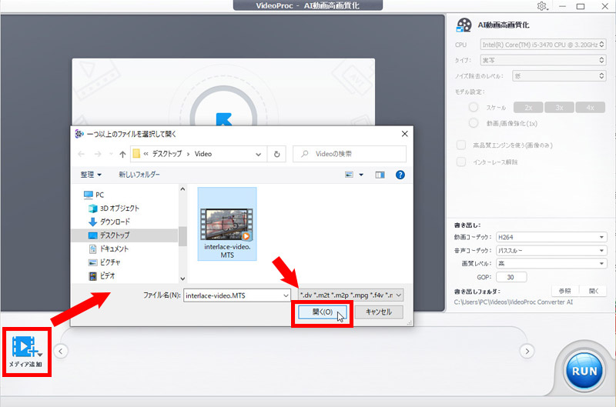The image size is (616, 407).
Task: Click 新しいフォルダー in the dialog toolbar
Action: 139,175
